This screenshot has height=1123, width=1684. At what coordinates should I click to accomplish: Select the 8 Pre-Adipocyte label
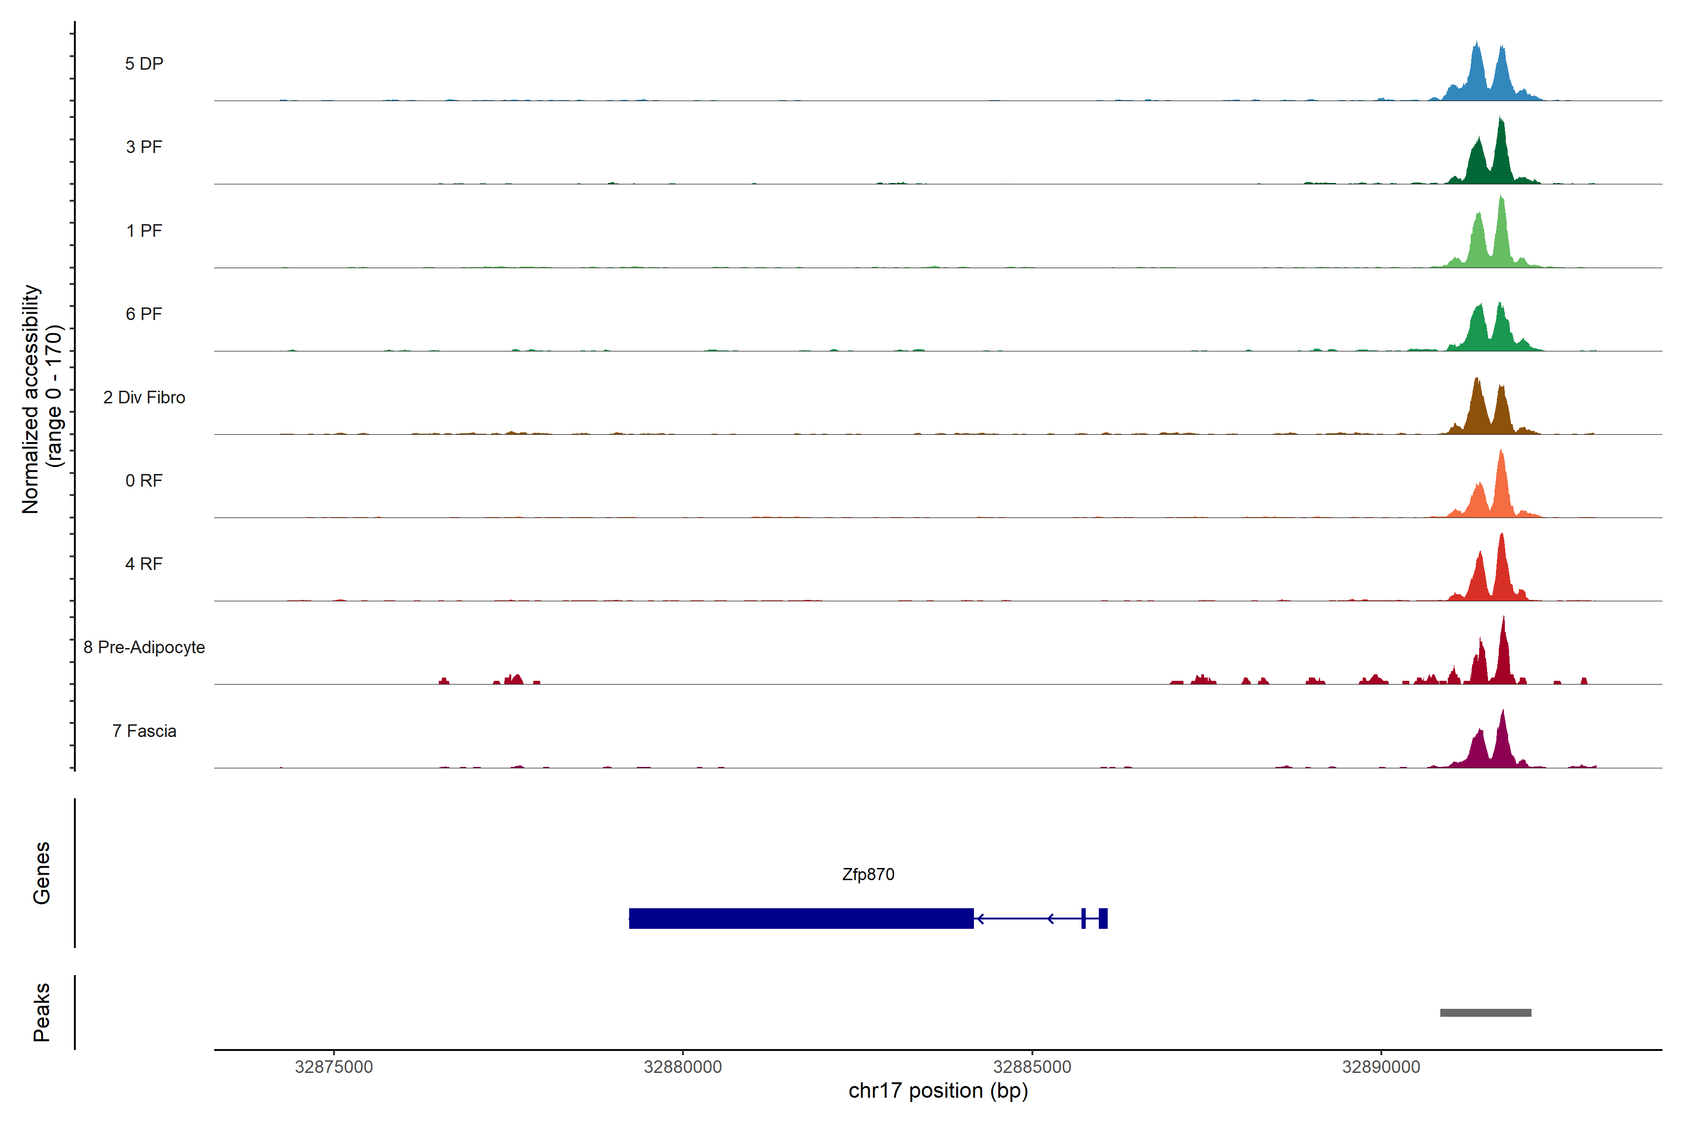point(144,648)
